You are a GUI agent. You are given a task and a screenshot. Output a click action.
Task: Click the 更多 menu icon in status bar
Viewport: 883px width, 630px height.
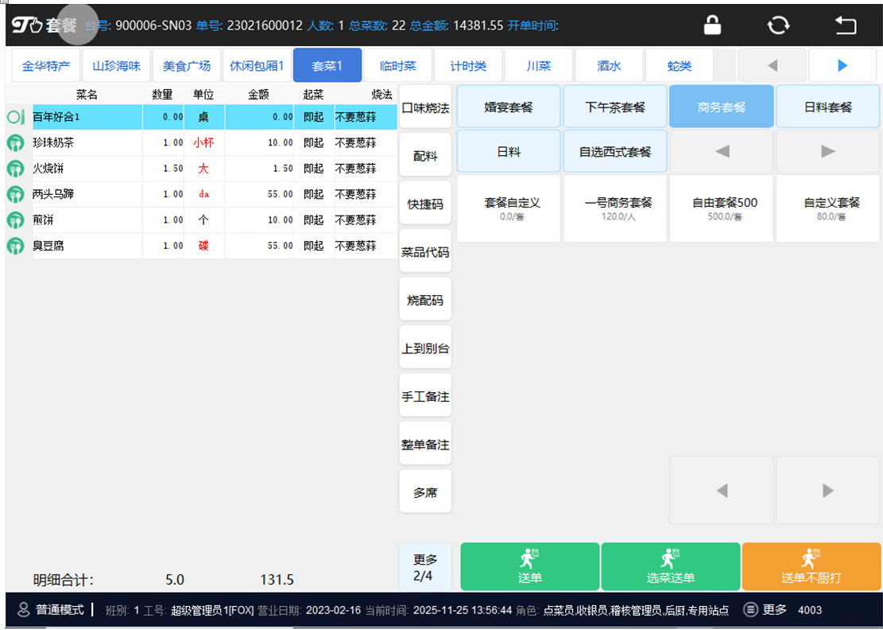(751, 610)
